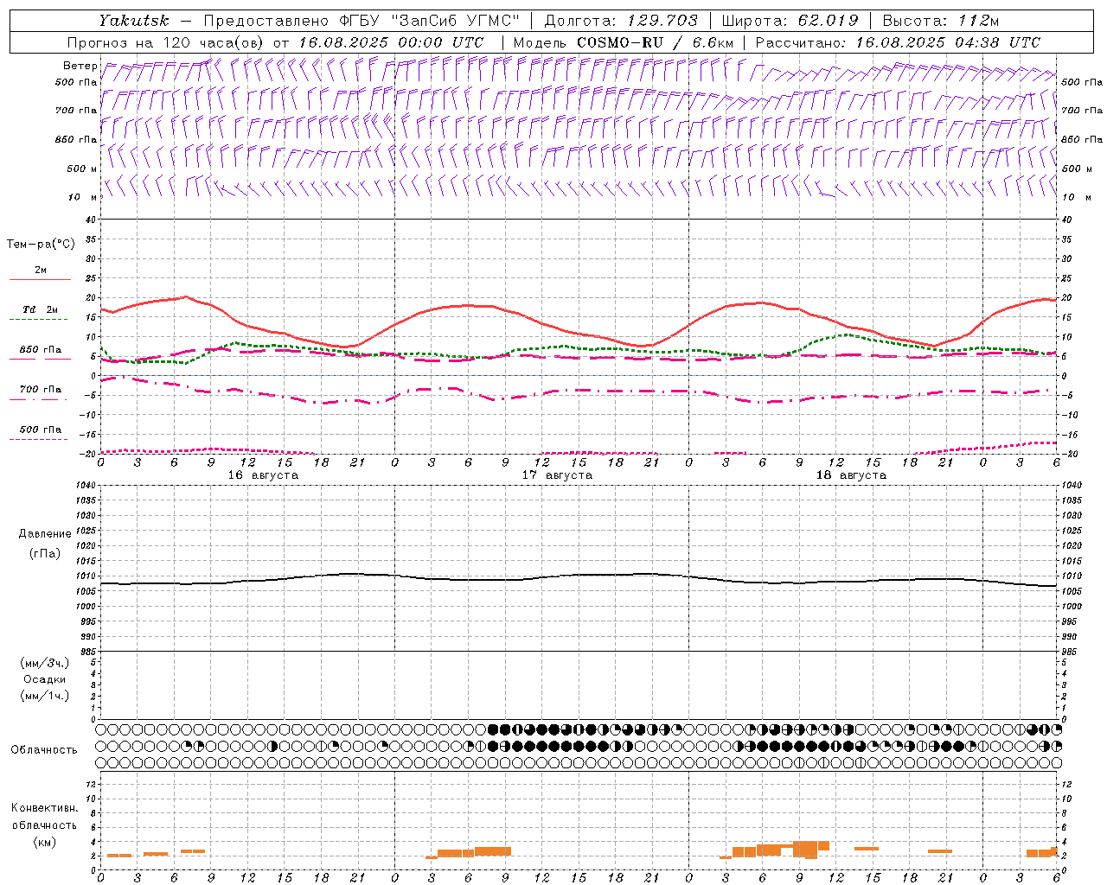Click the 'Ветер' wind panel label
This screenshot has height=885, width=1107.
coord(80,66)
